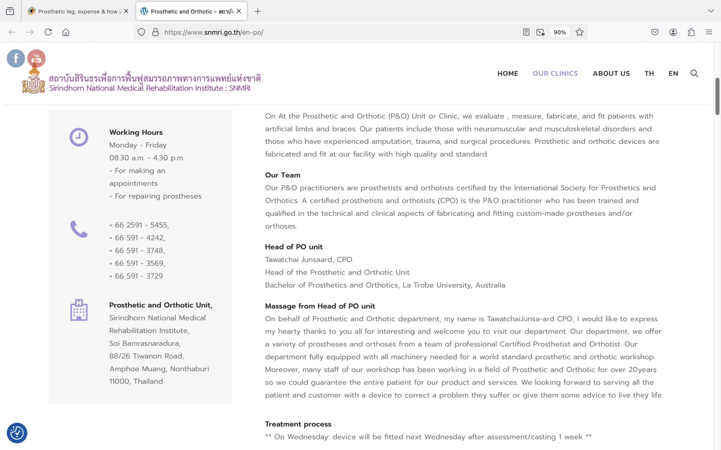This screenshot has height=450, width=721.
Task: Click the Working Hours clock icon
Action: tap(79, 137)
